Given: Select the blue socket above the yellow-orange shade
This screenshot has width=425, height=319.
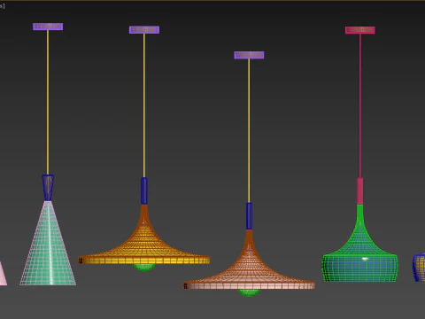Looking at the screenshot, I should [x=144, y=191].
